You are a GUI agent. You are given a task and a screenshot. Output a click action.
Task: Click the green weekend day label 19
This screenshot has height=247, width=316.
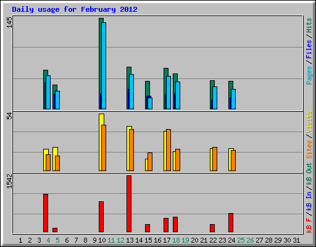coord(185,240)
